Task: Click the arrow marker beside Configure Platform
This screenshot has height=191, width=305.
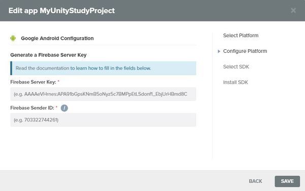Action: pyautogui.click(x=219, y=51)
